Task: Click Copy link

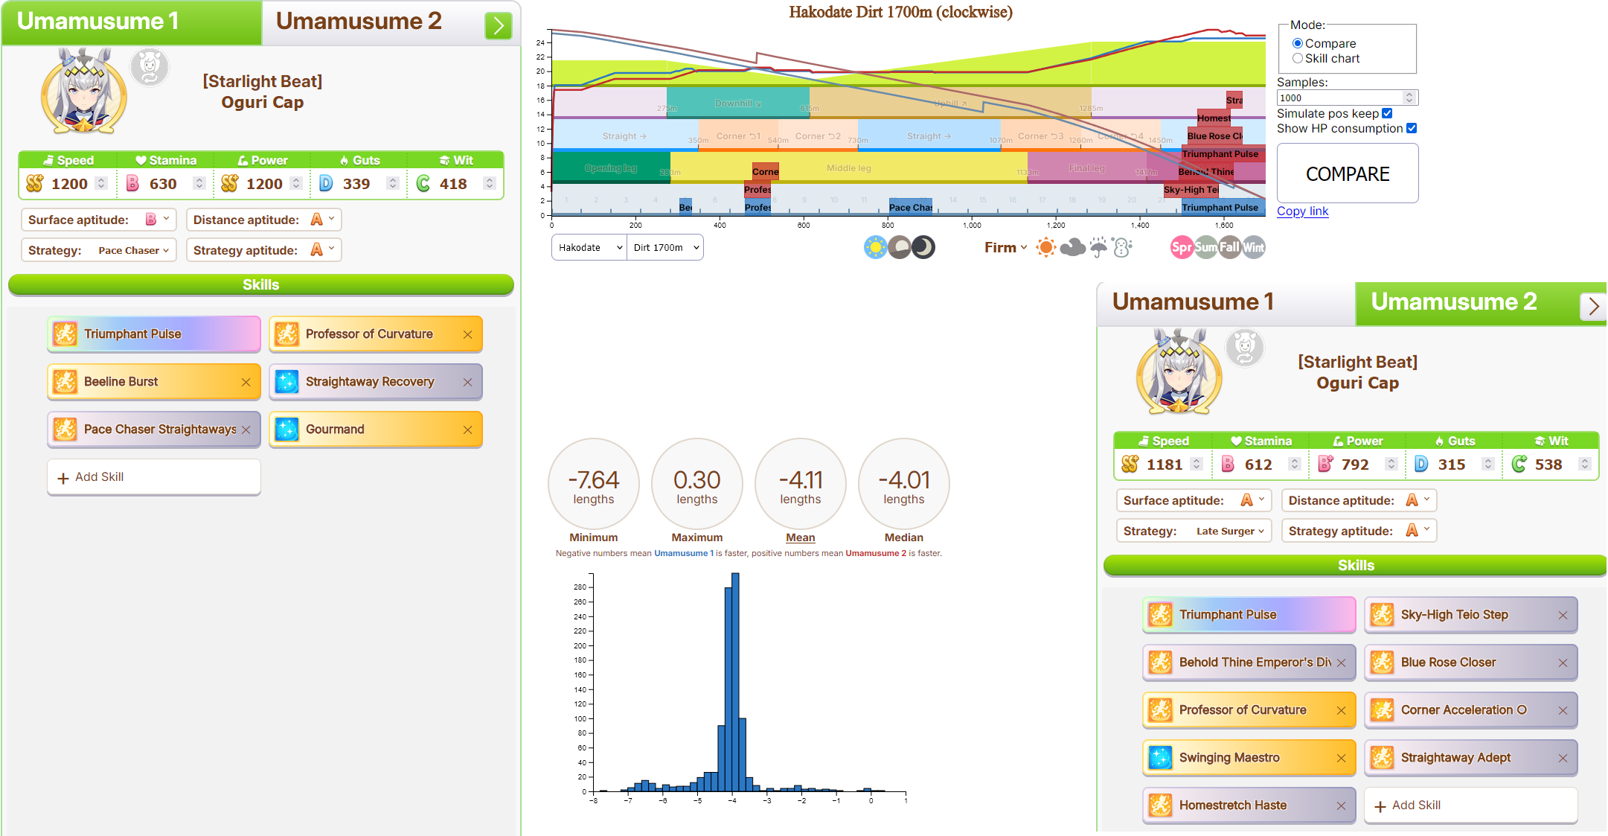Action: tap(1302, 211)
